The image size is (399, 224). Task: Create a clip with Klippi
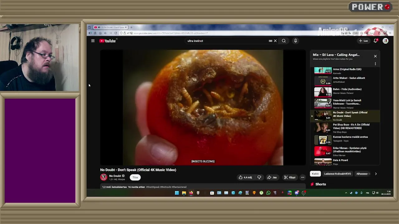290,177
